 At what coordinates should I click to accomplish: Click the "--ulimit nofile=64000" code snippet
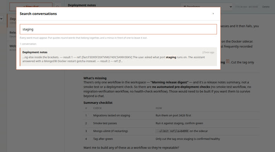pos(172,131)
